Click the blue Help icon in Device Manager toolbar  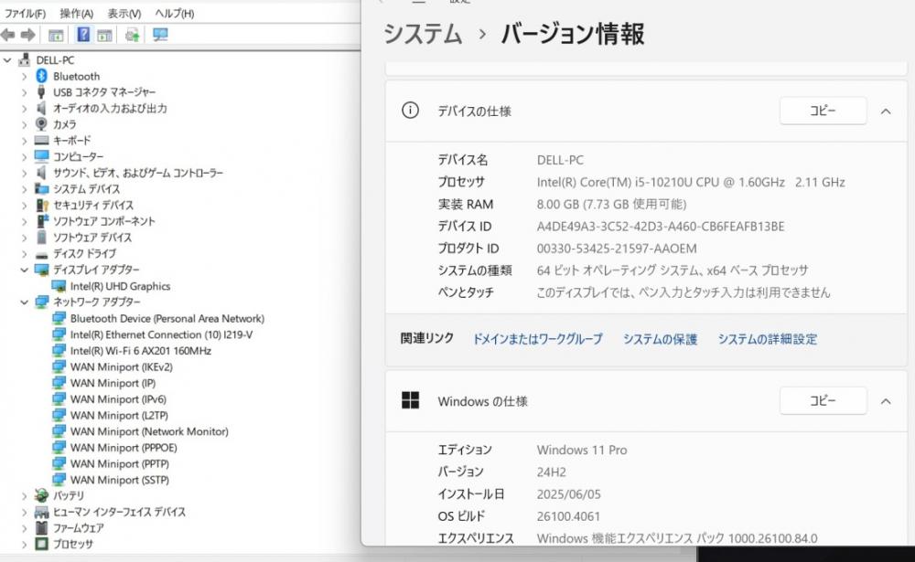tap(83, 35)
